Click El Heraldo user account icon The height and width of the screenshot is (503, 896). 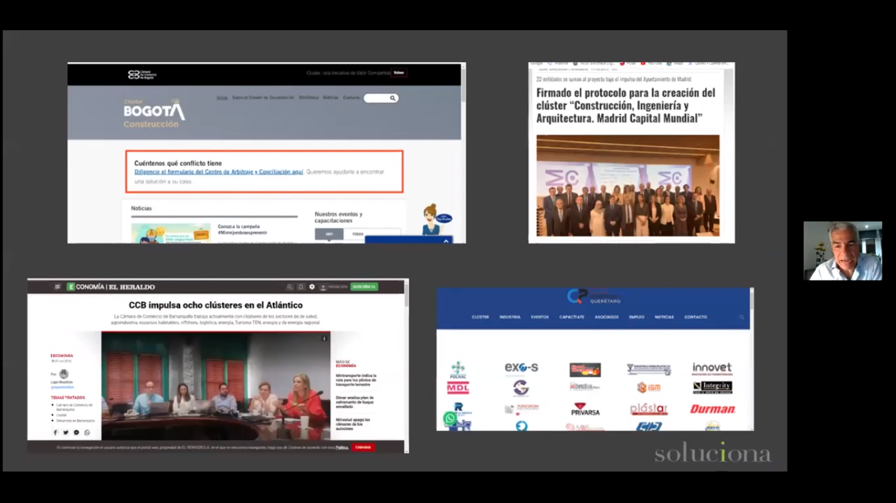pos(323,287)
